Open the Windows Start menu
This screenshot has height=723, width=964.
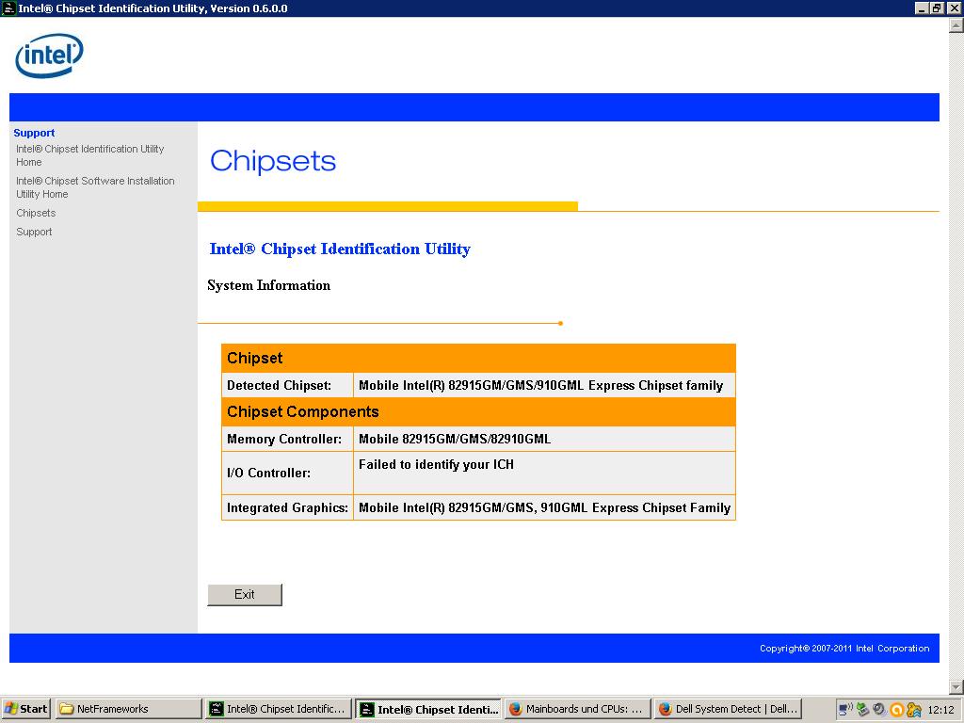[x=25, y=709]
